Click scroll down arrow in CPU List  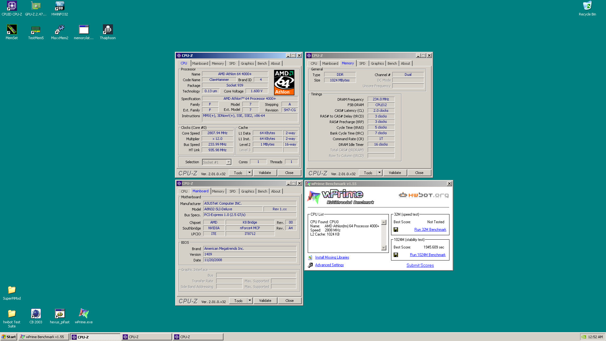tap(384, 248)
